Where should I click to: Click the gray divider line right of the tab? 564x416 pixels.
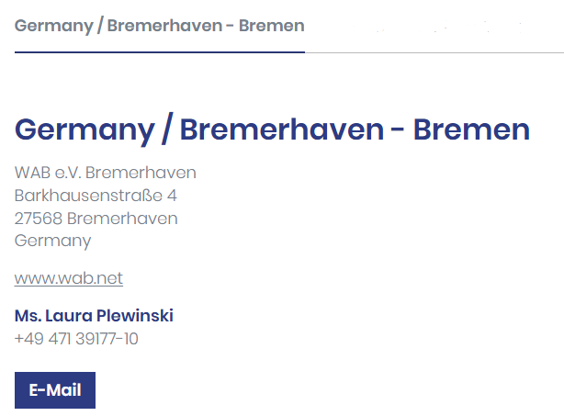[x=434, y=53]
